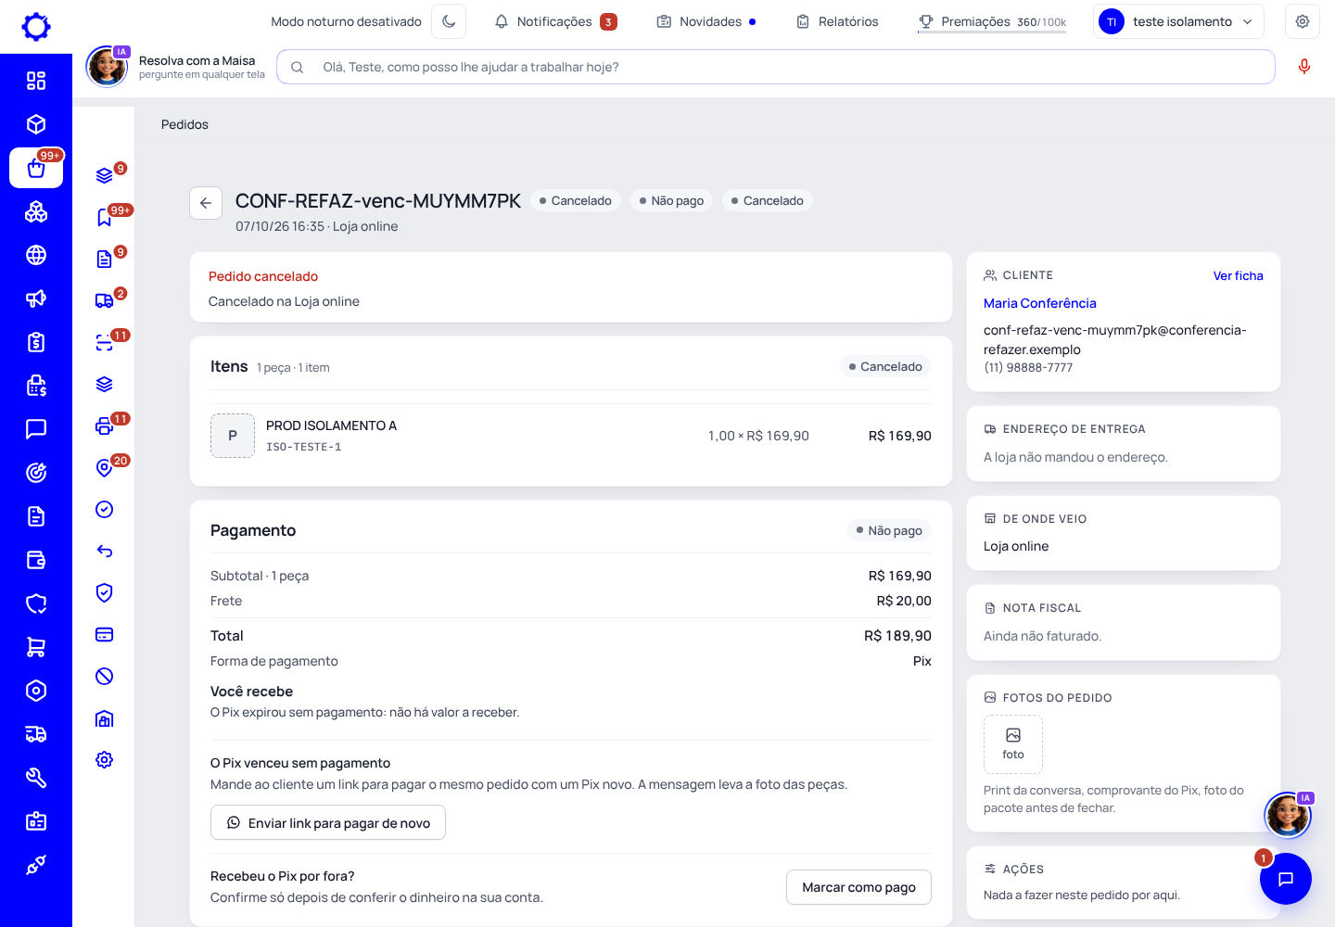Go back using the arrow beside order title
This screenshot has height=927, width=1335.
[206, 203]
